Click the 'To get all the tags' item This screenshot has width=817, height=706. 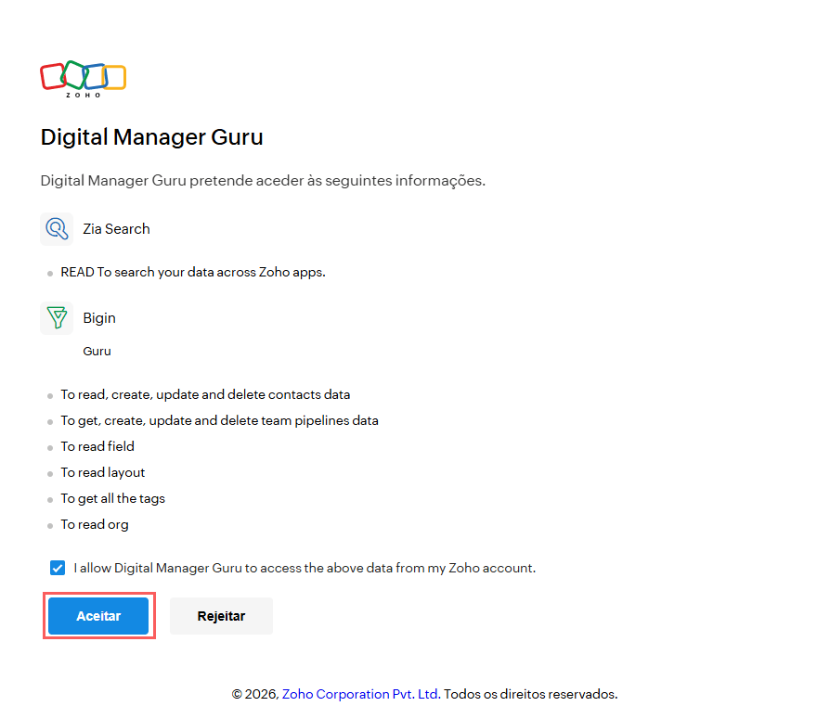112,499
